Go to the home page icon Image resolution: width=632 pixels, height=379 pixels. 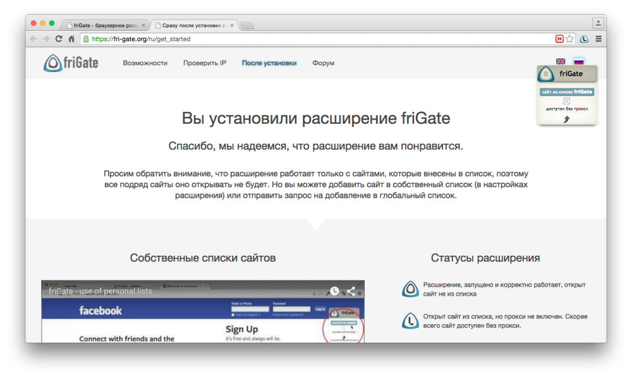(x=72, y=39)
